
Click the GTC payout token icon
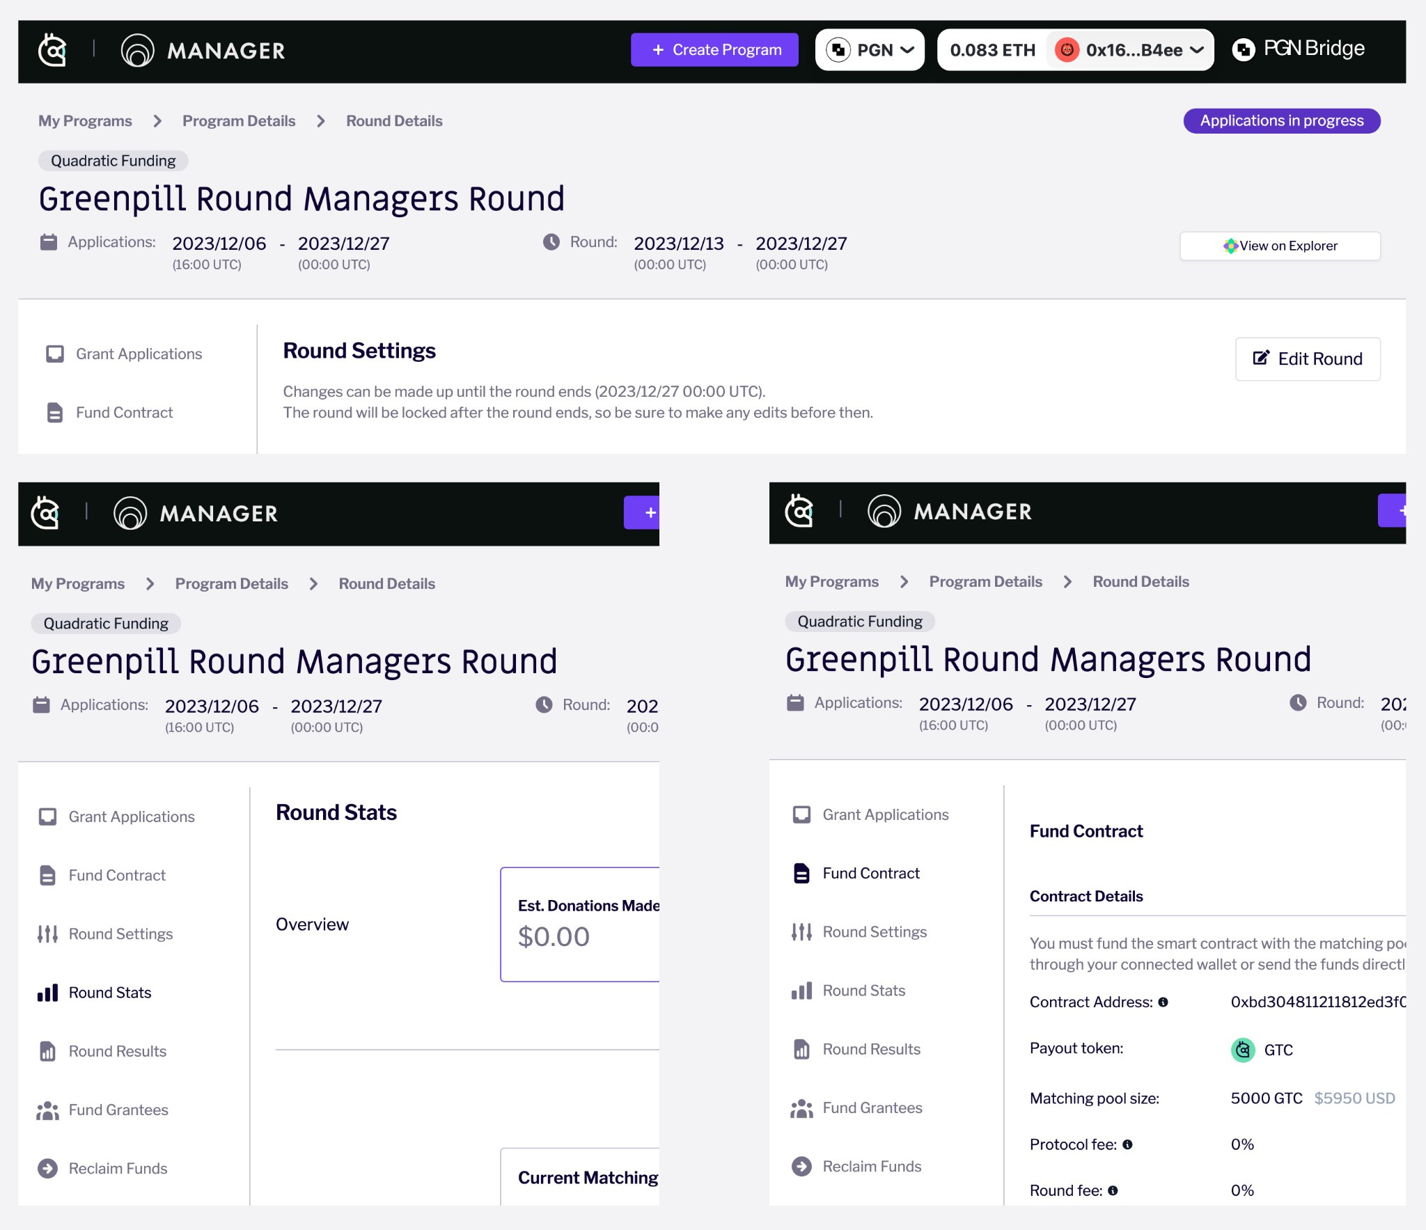pyautogui.click(x=1243, y=1050)
